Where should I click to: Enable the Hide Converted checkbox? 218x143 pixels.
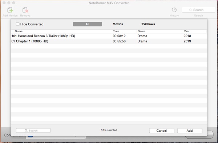point(18,24)
